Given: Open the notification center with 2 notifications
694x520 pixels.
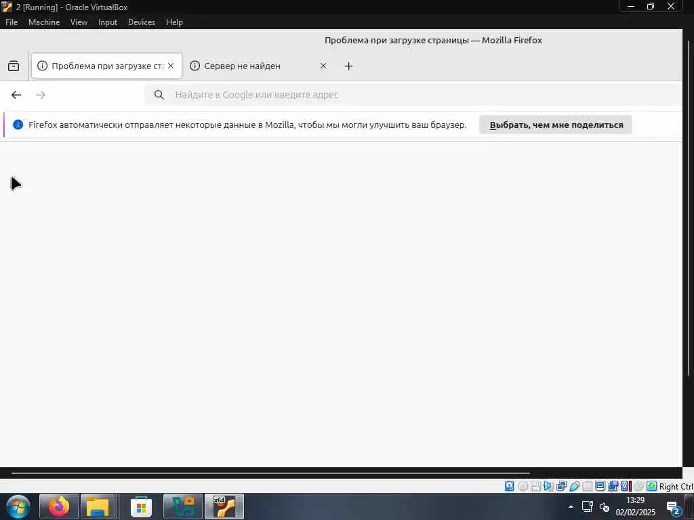Looking at the screenshot, I should tap(674, 508).
